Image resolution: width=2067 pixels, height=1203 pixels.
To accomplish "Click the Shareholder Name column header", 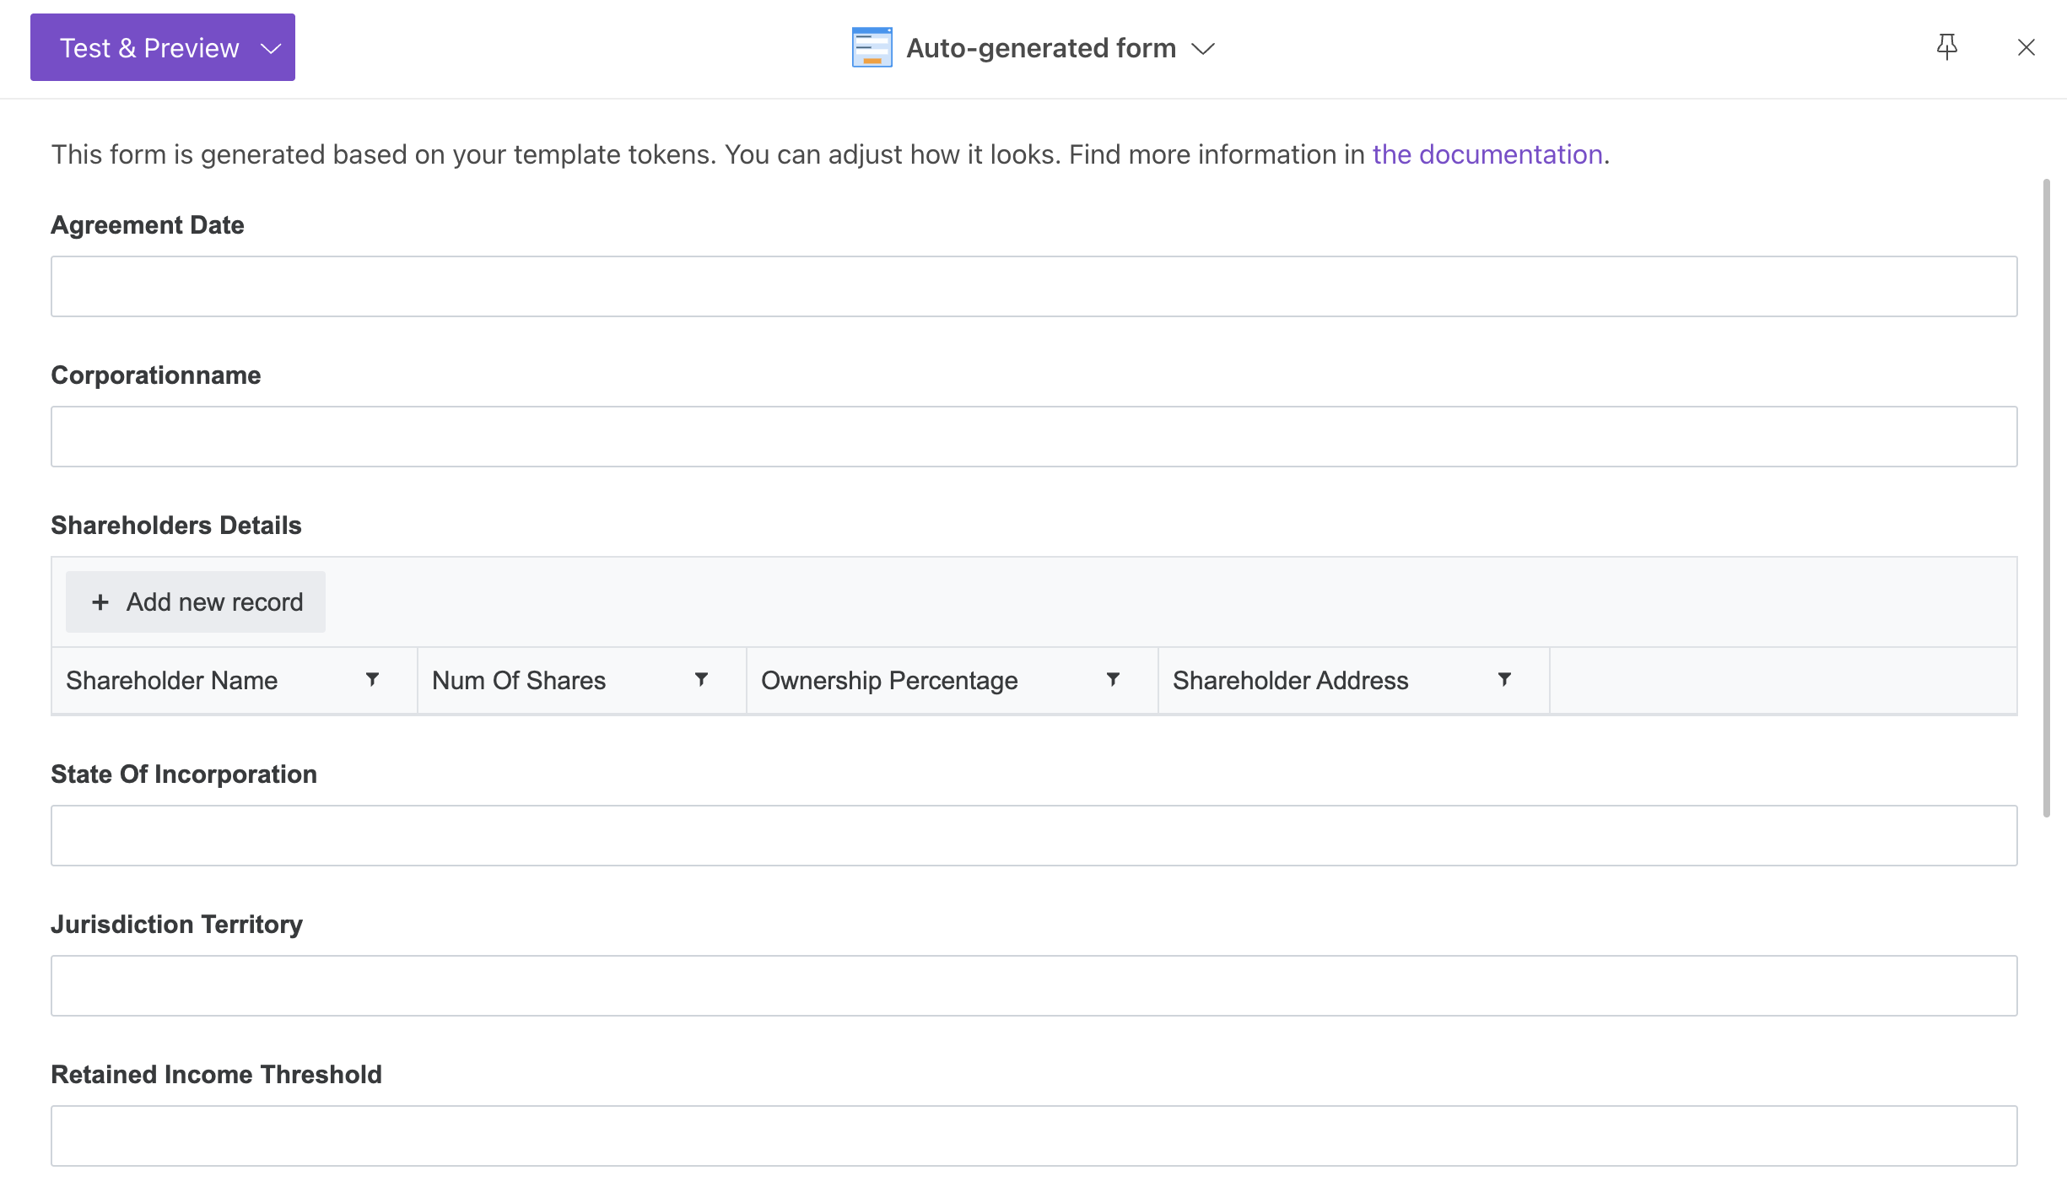I will [172, 681].
